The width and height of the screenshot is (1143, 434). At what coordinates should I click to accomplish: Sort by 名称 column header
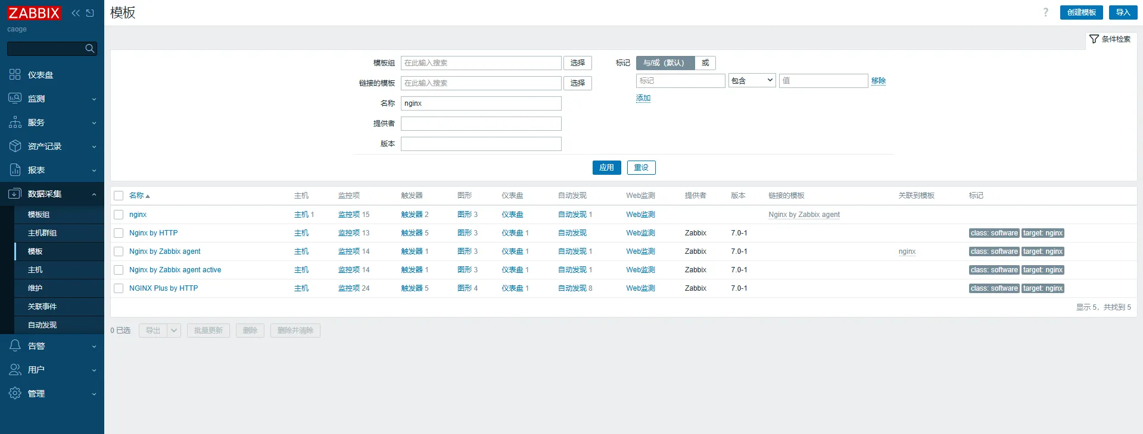pos(139,196)
